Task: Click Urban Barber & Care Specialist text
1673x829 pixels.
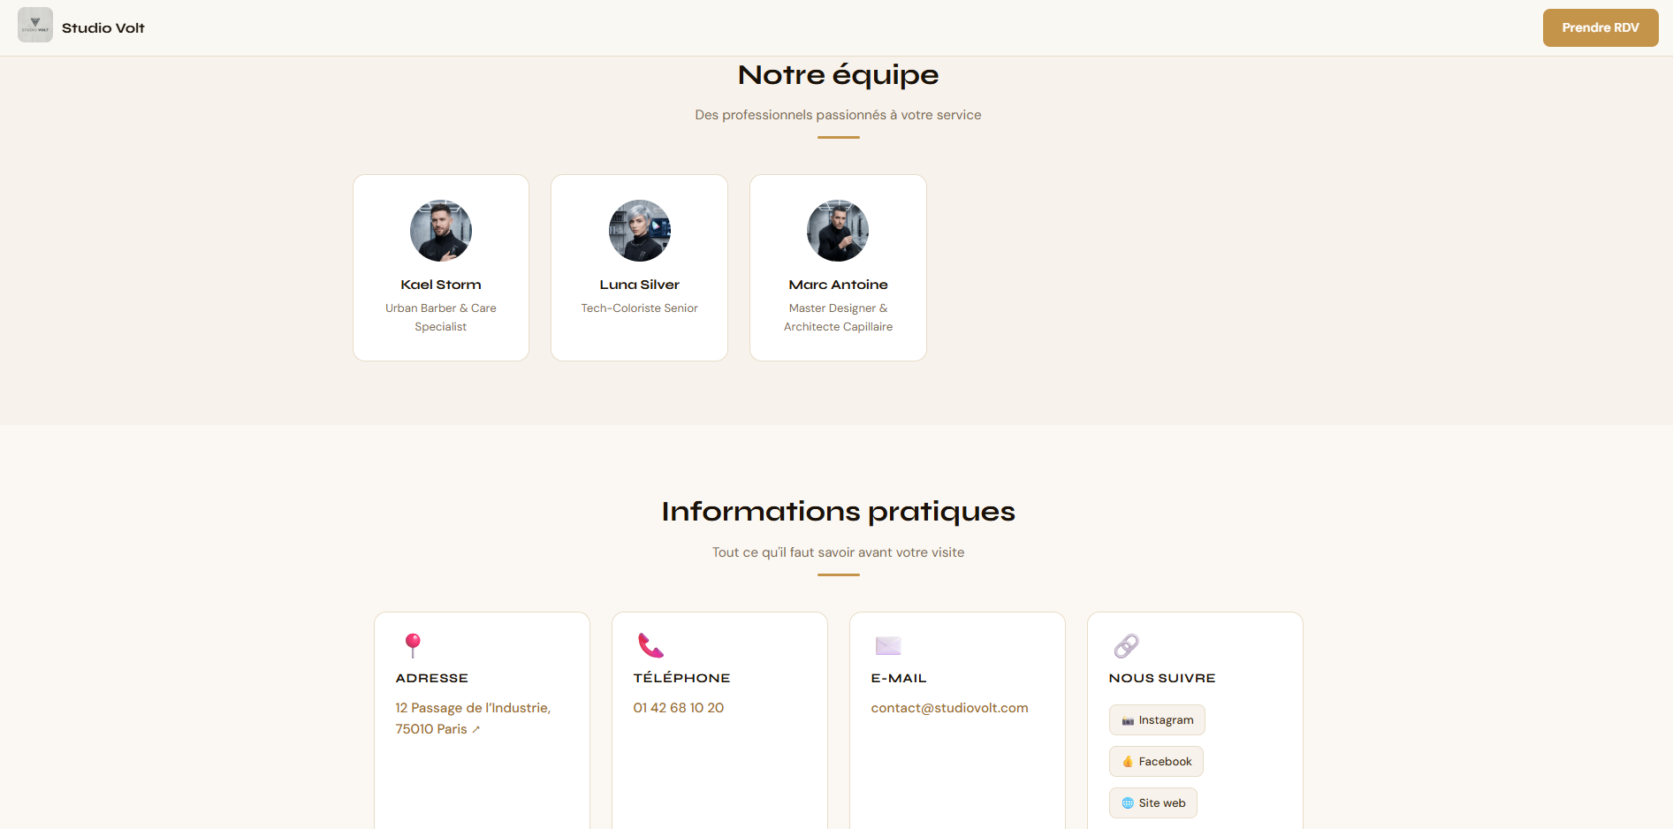Action: coord(441,317)
